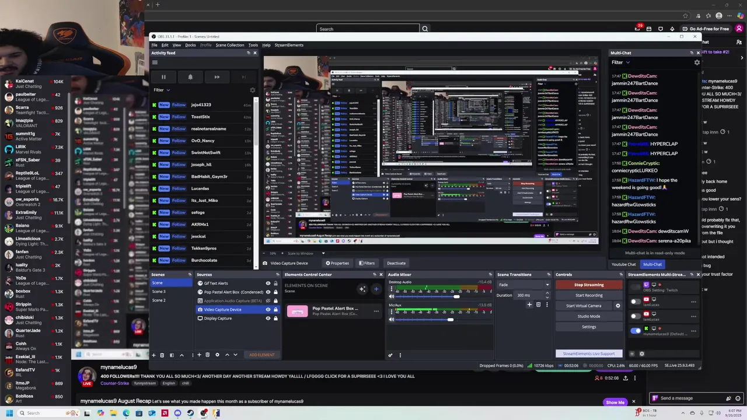Open virtual camera settings gear

click(x=618, y=306)
